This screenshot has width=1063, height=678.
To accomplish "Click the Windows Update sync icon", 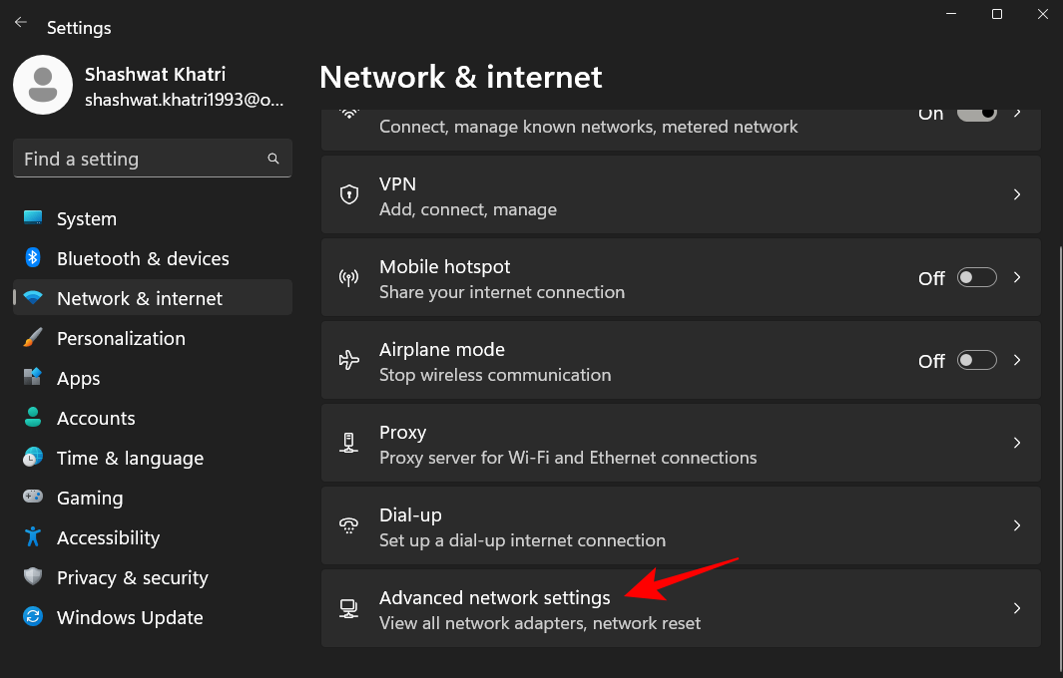I will pyautogui.click(x=33, y=617).
